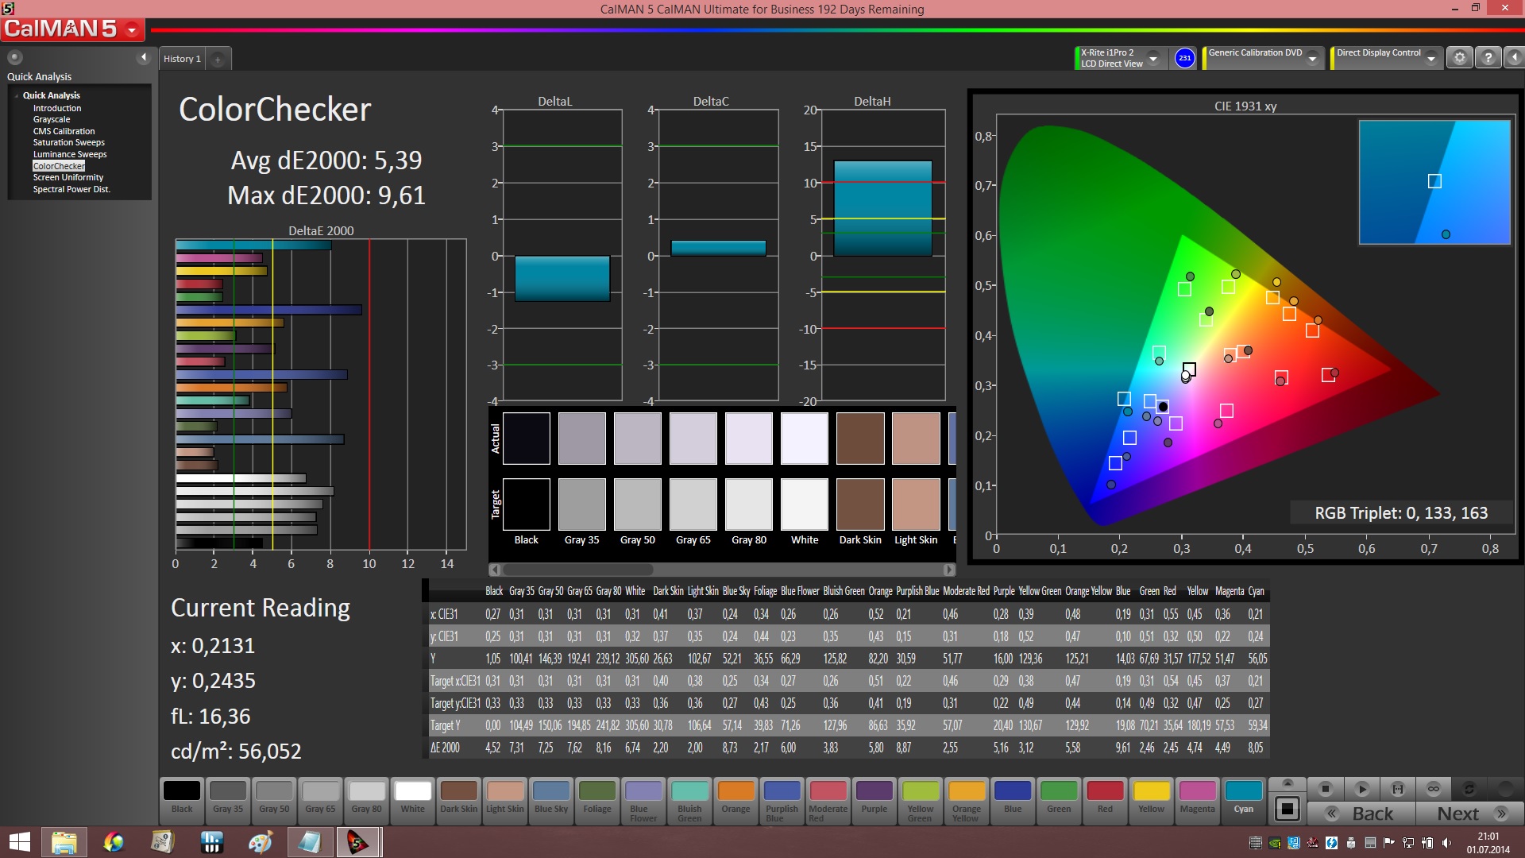Click the continuous read infinity icon
The width and height of the screenshot is (1525, 858).
(x=1433, y=789)
